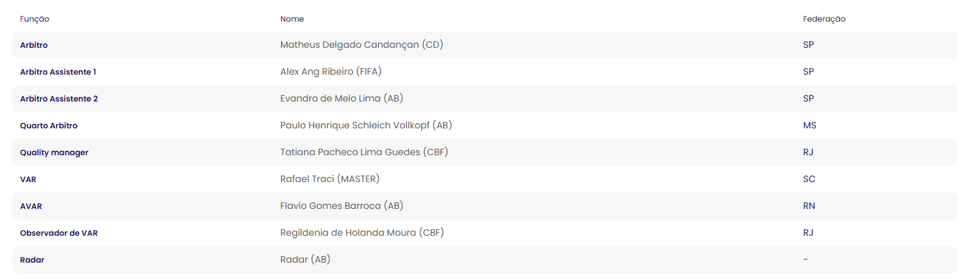The image size is (963, 279).
Task: Select the SC federation value
Action: 809,179
